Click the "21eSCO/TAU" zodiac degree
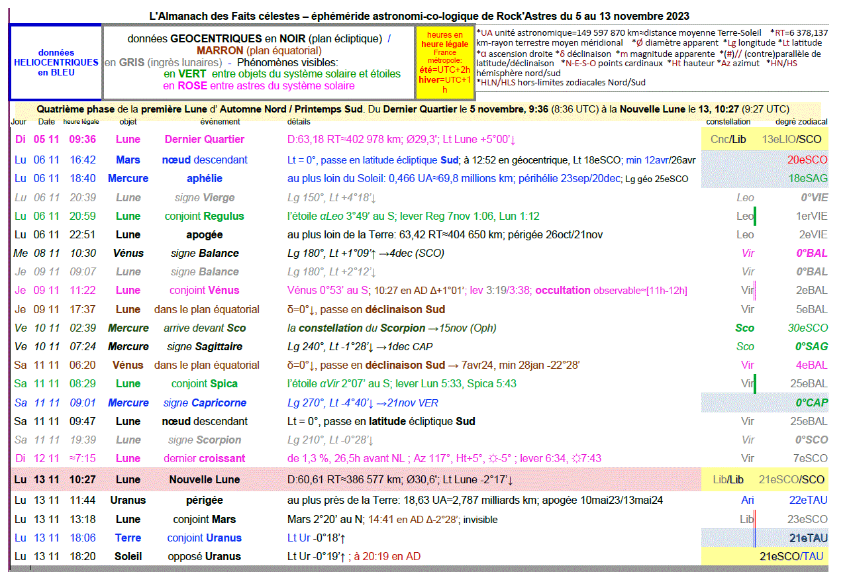Image resolution: width=847 pixels, height=572 pixels. [792, 557]
